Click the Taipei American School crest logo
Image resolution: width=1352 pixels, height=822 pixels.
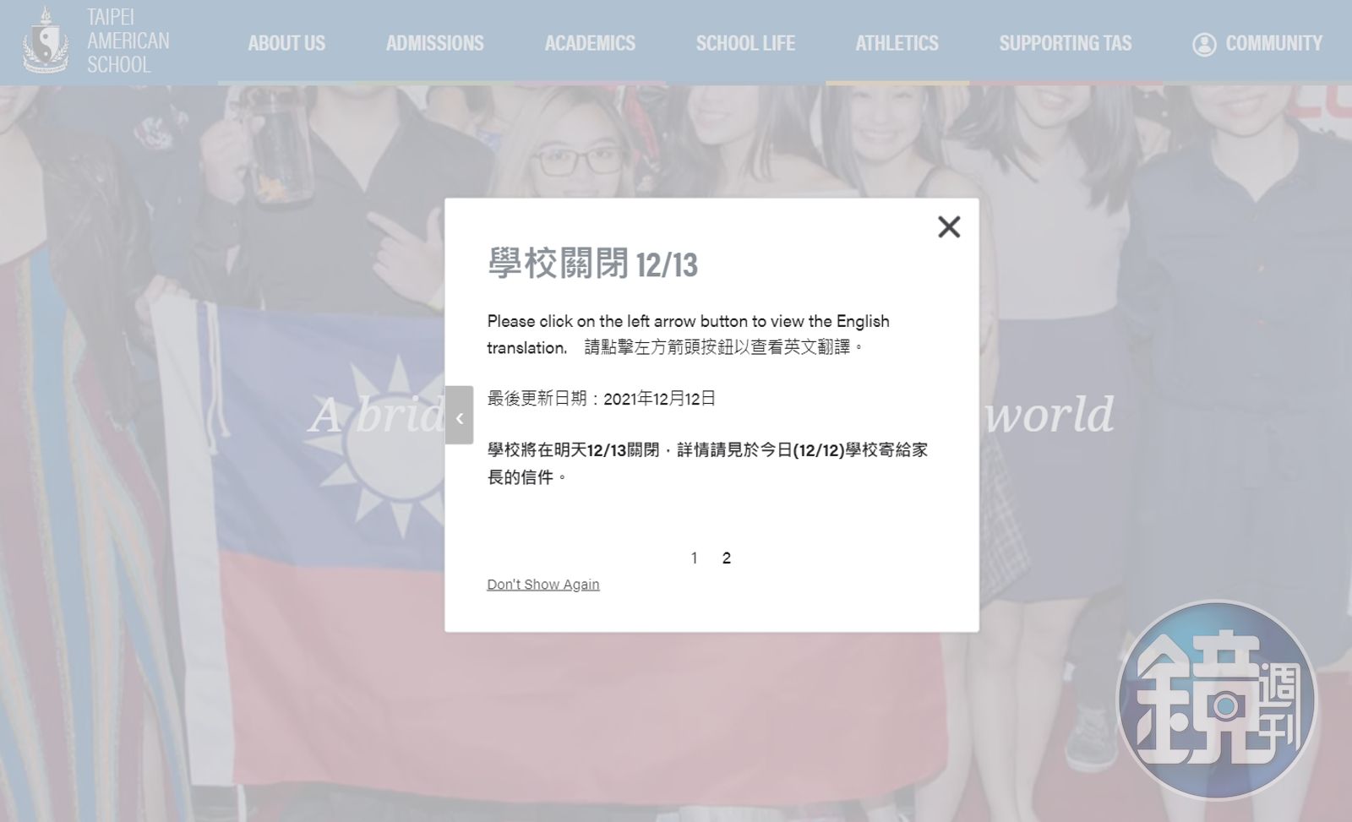(x=45, y=41)
